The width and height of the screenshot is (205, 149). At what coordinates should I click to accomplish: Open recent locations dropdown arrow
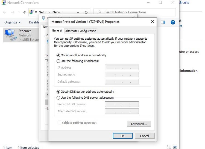pyautogui.click(x=19, y=12)
